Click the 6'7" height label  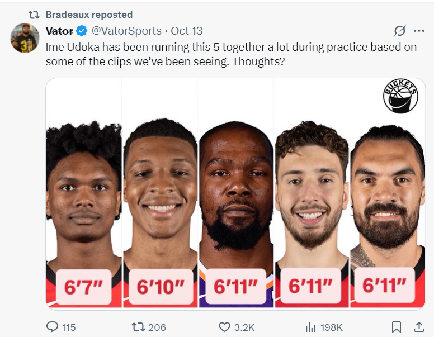[84, 287]
